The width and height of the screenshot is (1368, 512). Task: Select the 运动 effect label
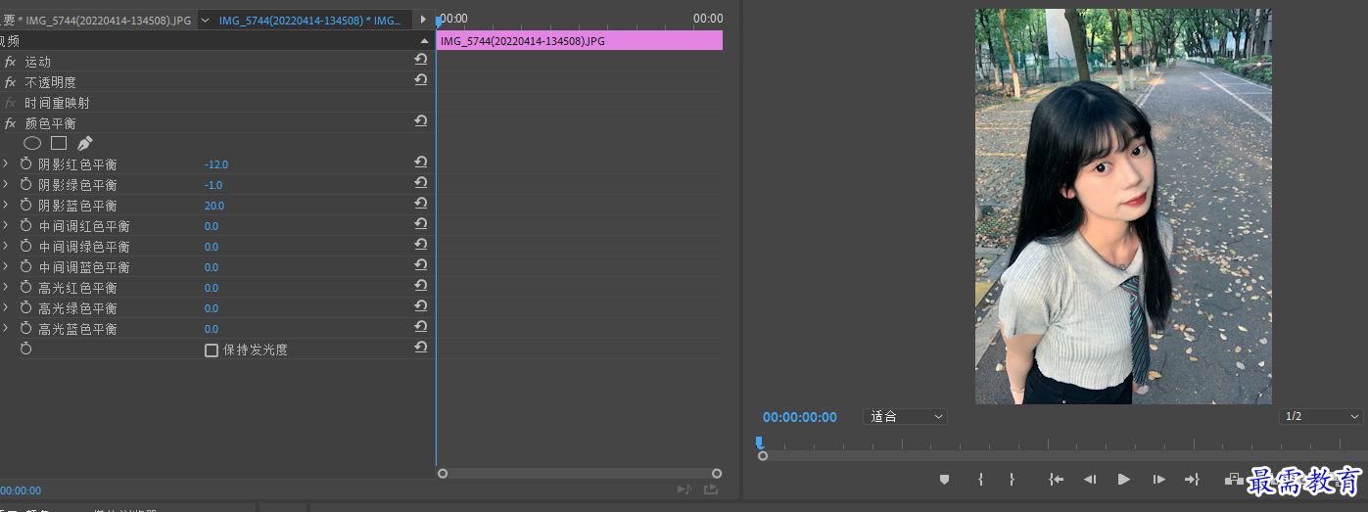point(38,62)
